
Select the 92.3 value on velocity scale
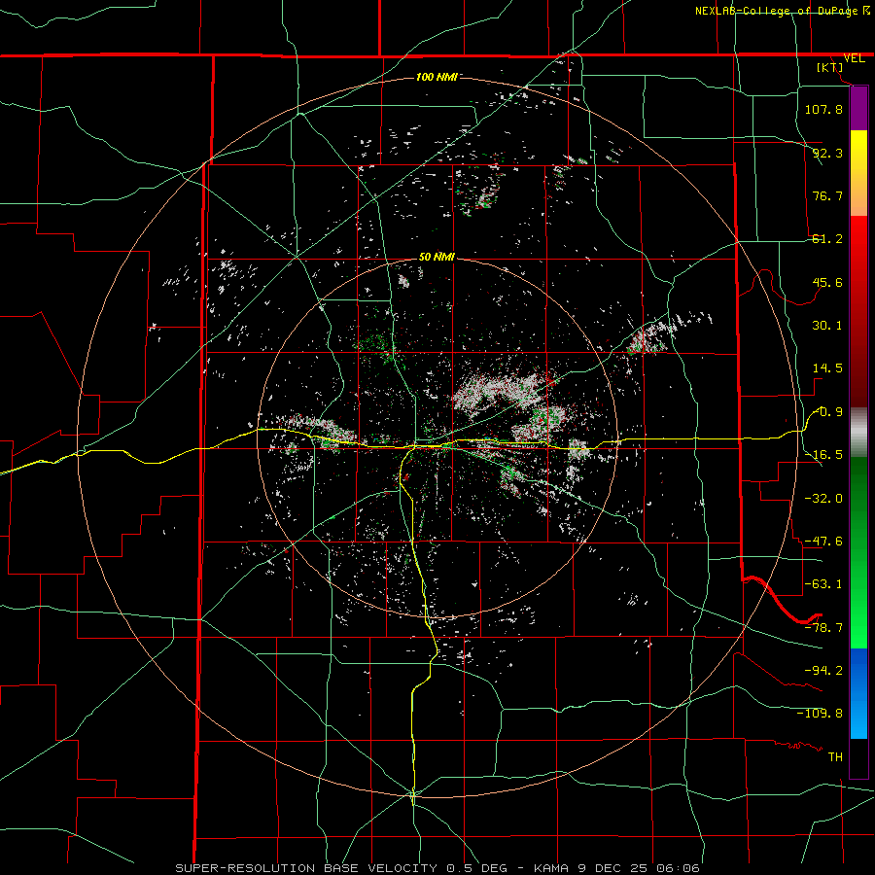(827, 153)
